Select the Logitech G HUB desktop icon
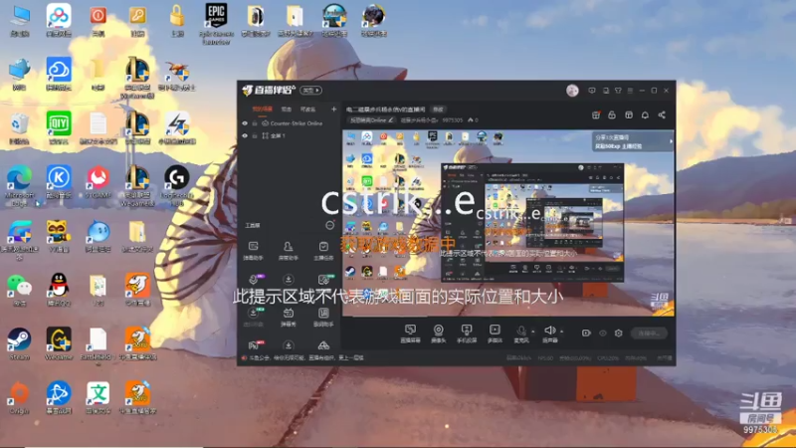This screenshot has height=448, width=796. click(177, 186)
